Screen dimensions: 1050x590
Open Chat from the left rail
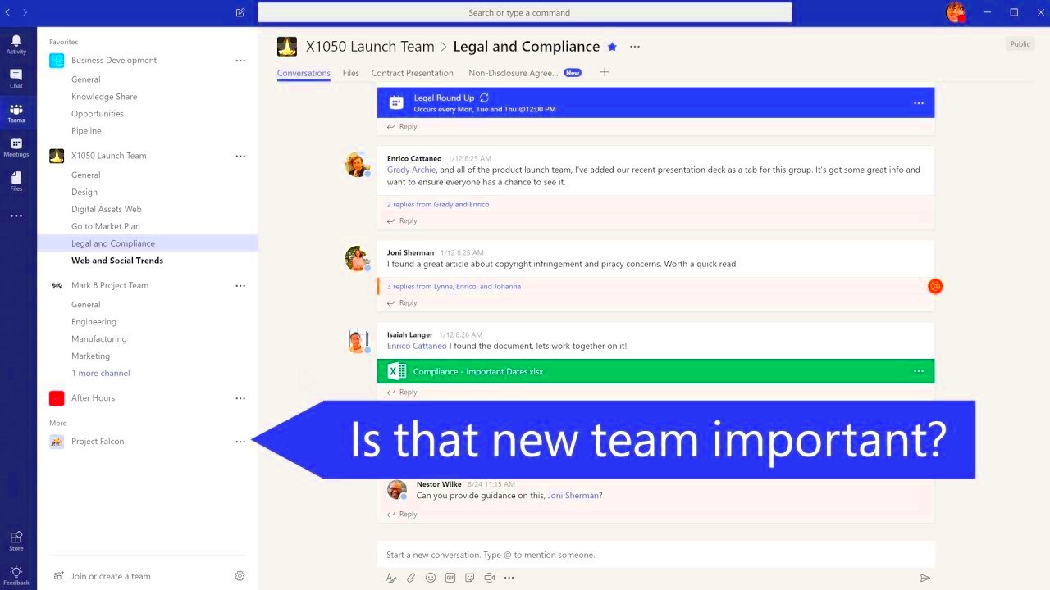(x=16, y=79)
